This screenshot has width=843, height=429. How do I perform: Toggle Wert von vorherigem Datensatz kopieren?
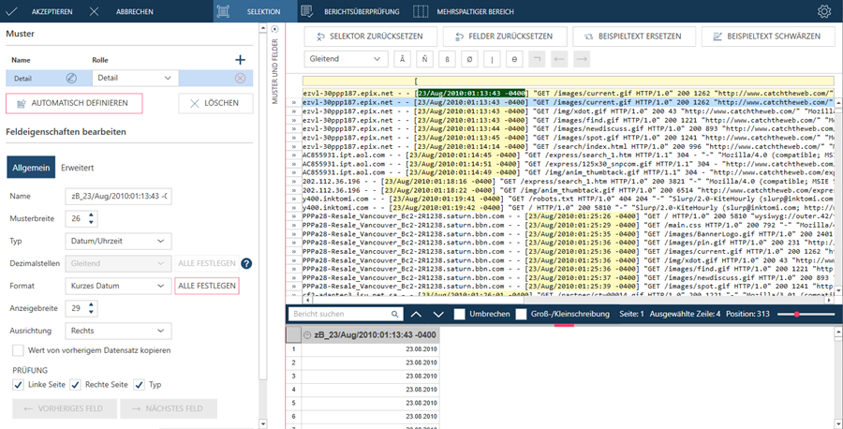pyautogui.click(x=19, y=350)
